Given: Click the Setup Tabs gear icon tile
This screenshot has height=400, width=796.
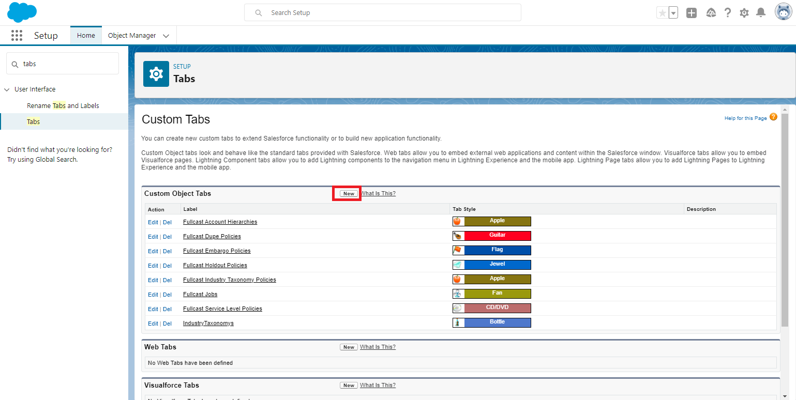Looking at the screenshot, I should pos(156,74).
